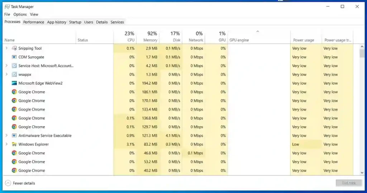The width and height of the screenshot is (367, 193).
Task: Sort by CPU 23% column header
Action: coord(125,37)
